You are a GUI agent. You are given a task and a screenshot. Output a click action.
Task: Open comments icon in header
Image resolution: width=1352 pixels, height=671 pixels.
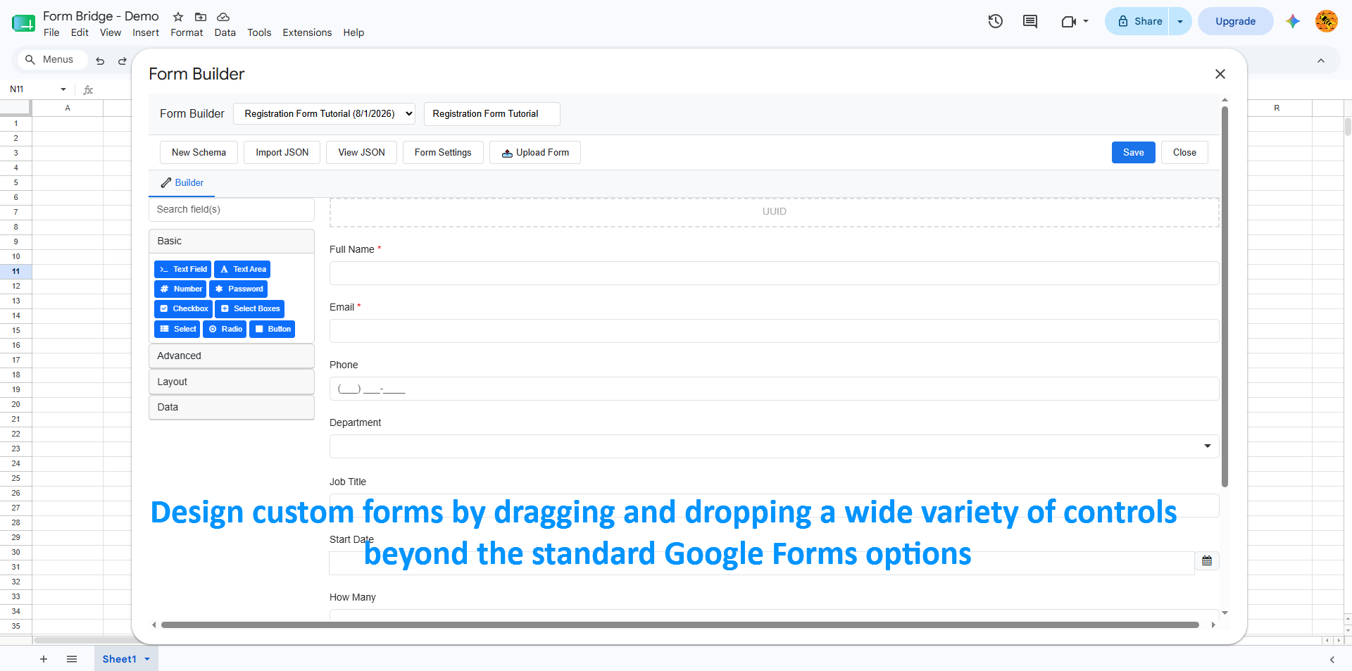1029,21
